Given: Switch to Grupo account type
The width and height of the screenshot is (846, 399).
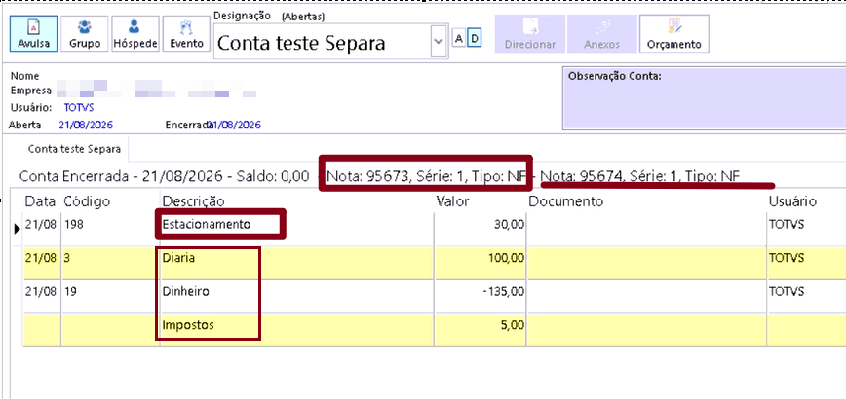Looking at the screenshot, I should pos(85,33).
